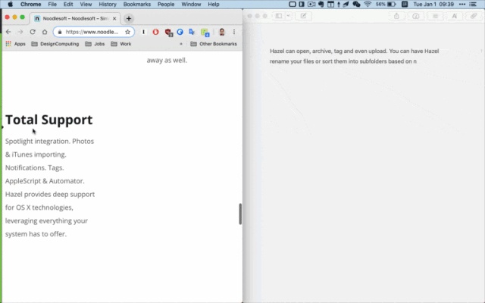Click the Instapaper extension icon

click(143, 32)
